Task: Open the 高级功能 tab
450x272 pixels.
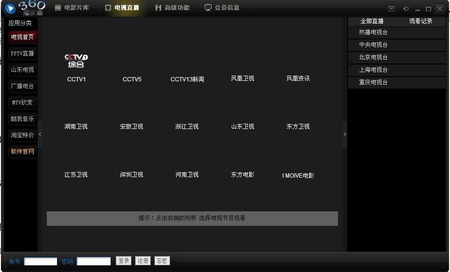Action: [172, 8]
